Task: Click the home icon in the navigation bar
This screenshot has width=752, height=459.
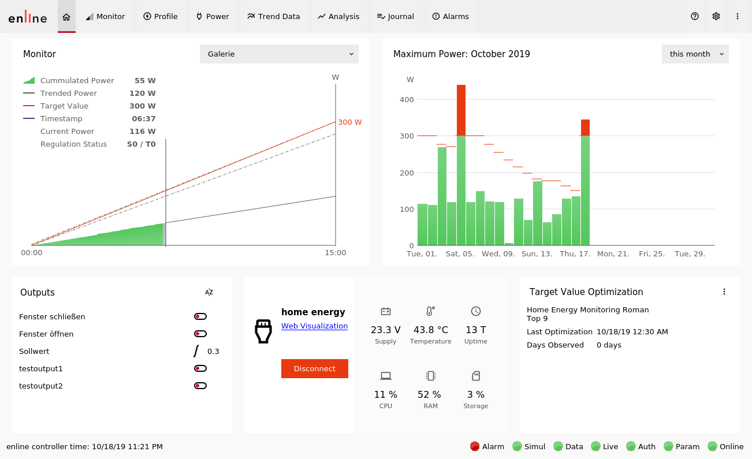Action: [66, 17]
